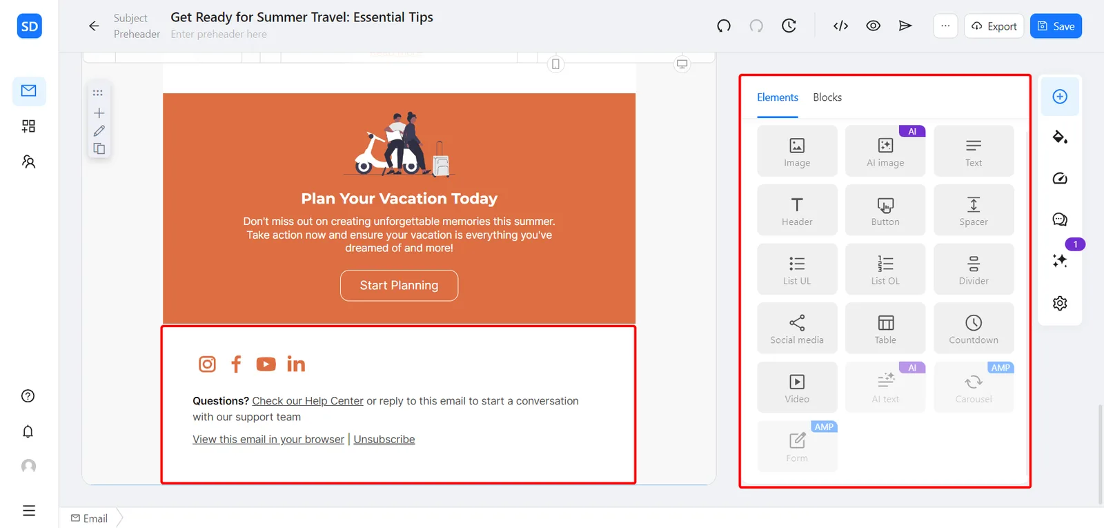Add a block with plus icon
1104x528 pixels.
tap(99, 113)
